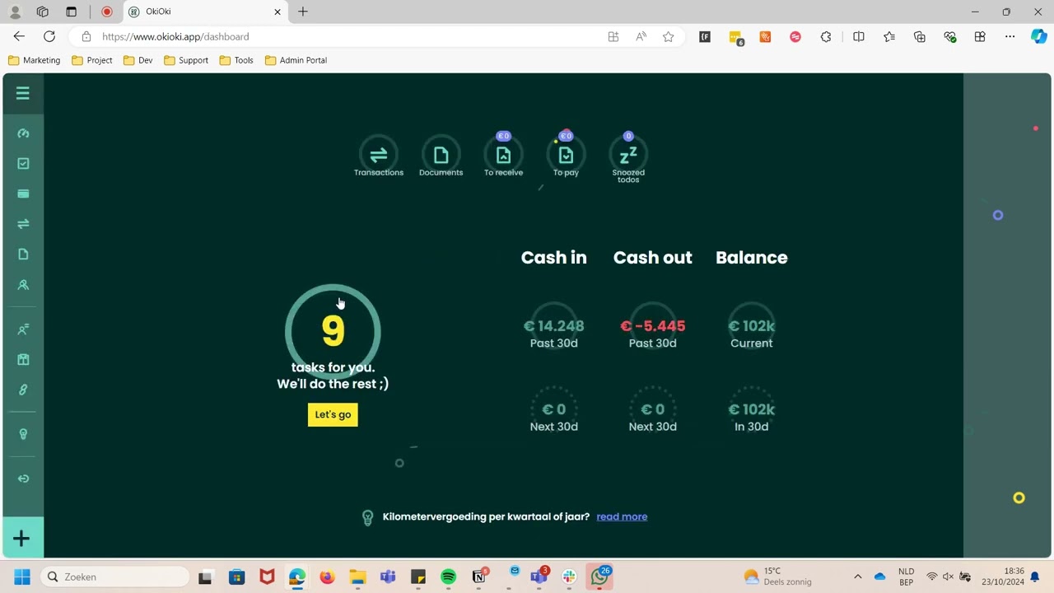Image resolution: width=1054 pixels, height=593 pixels.
Task: Open the read aloud icon in address bar
Action: [641, 36]
